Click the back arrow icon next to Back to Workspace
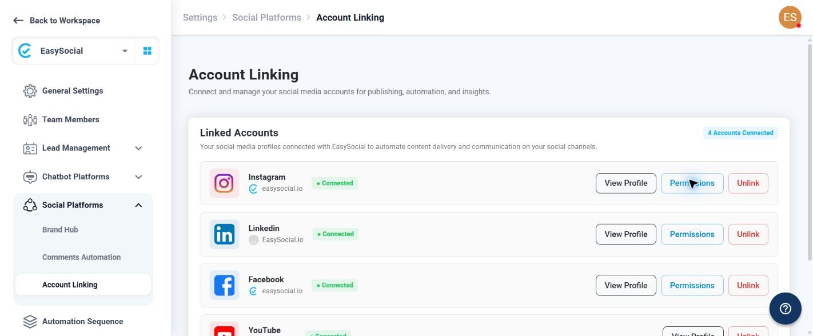 [x=18, y=21]
